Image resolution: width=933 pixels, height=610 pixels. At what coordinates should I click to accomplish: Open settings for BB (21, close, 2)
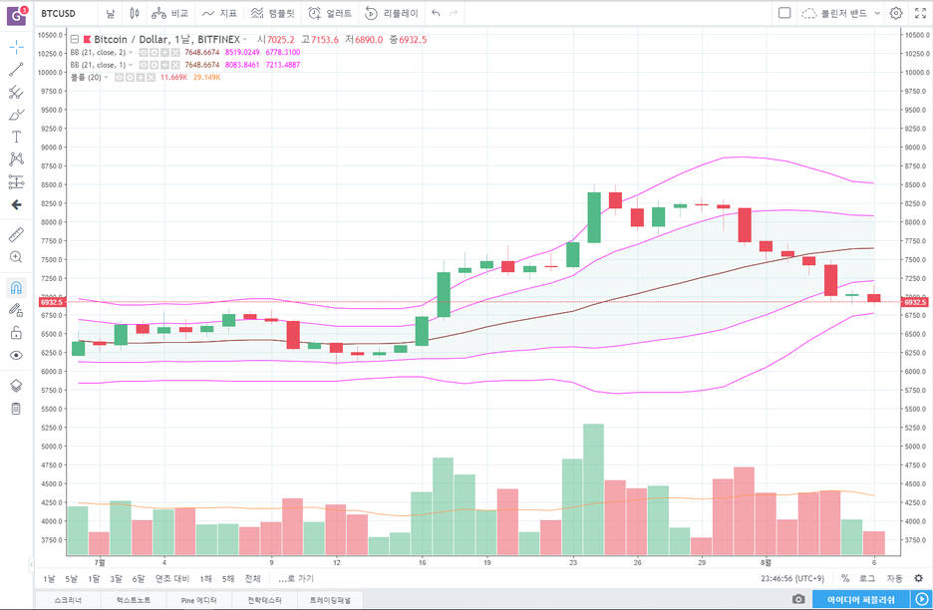pyautogui.click(x=155, y=53)
